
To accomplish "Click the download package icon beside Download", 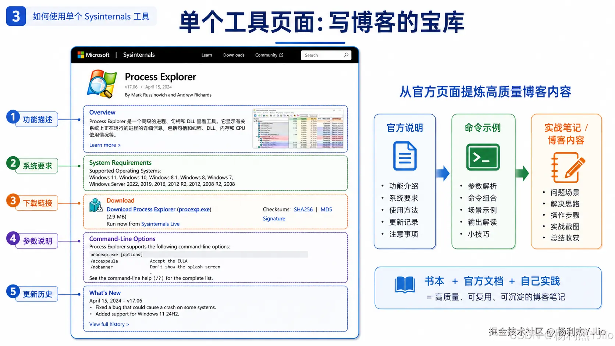I will point(96,205).
